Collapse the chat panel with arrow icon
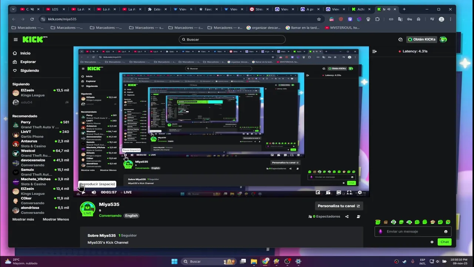The image size is (474, 267). [x=374, y=52]
